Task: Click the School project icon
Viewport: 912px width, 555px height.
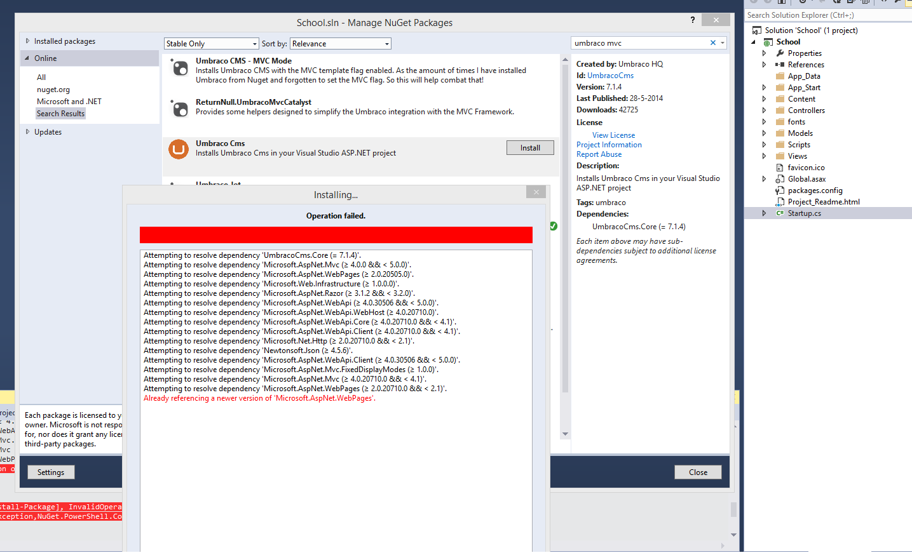Action: pyautogui.click(x=768, y=42)
